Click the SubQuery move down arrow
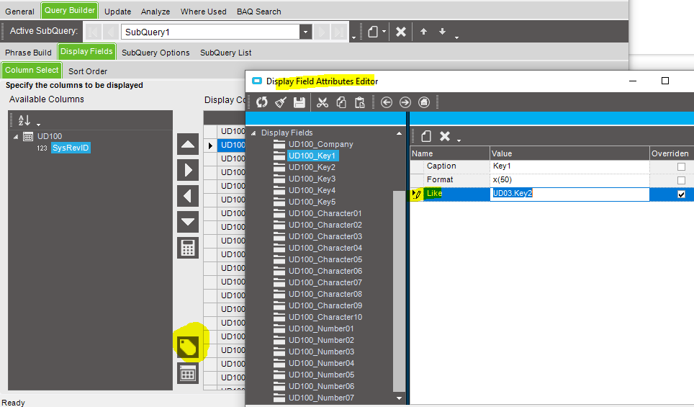The height and width of the screenshot is (407, 694). pyautogui.click(x=442, y=32)
